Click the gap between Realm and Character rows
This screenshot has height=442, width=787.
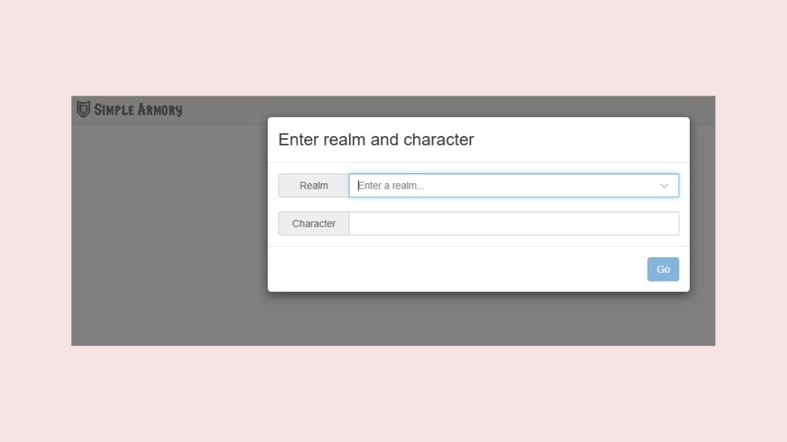click(x=479, y=204)
